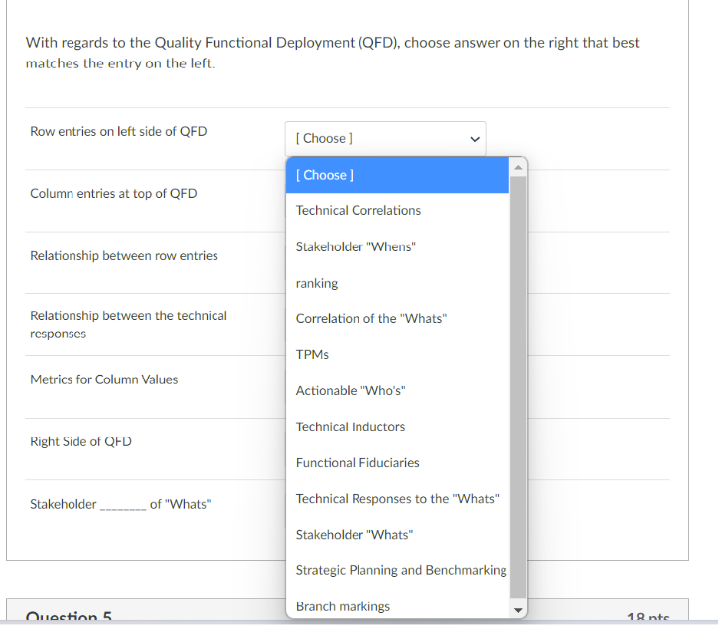This screenshot has height=639, width=722.
Task: Choose "Actionable "Who's"" from the dropdown
Action: click(351, 390)
